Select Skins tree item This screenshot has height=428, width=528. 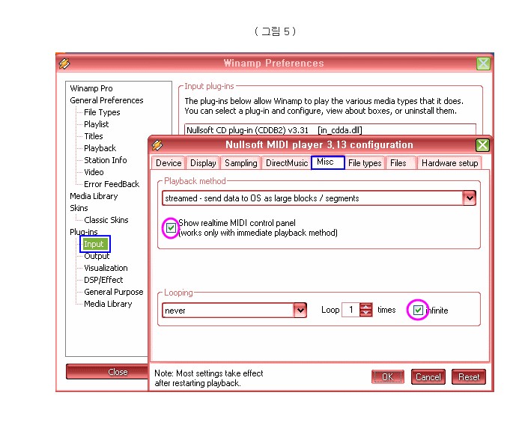point(79,208)
